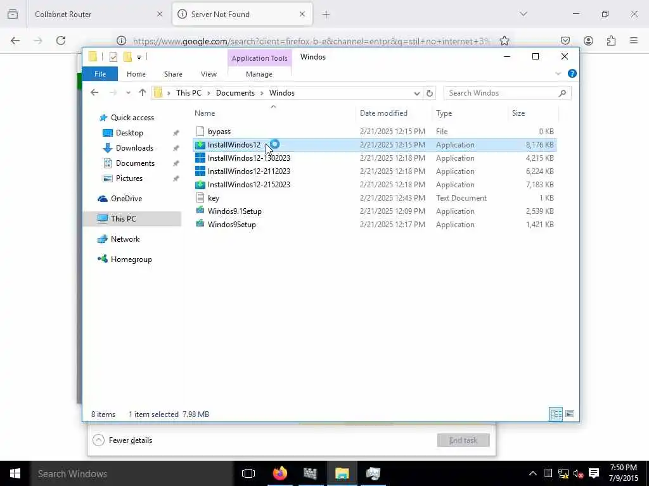Click the New Folder quick access toolbar icon

(x=127, y=57)
